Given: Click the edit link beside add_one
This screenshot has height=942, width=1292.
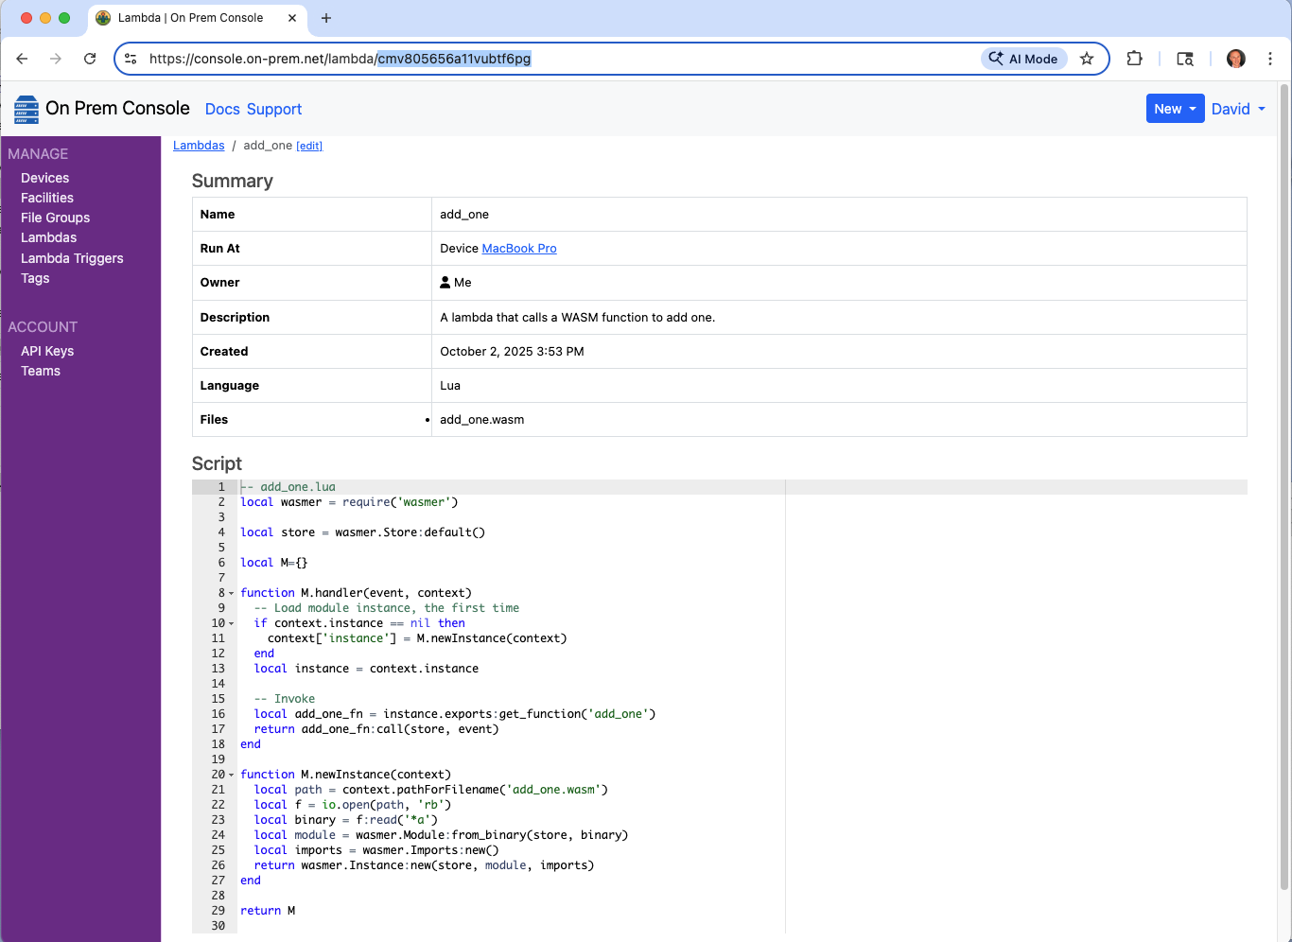Looking at the screenshot, I should pyautogui.click(x=309, y=146).
